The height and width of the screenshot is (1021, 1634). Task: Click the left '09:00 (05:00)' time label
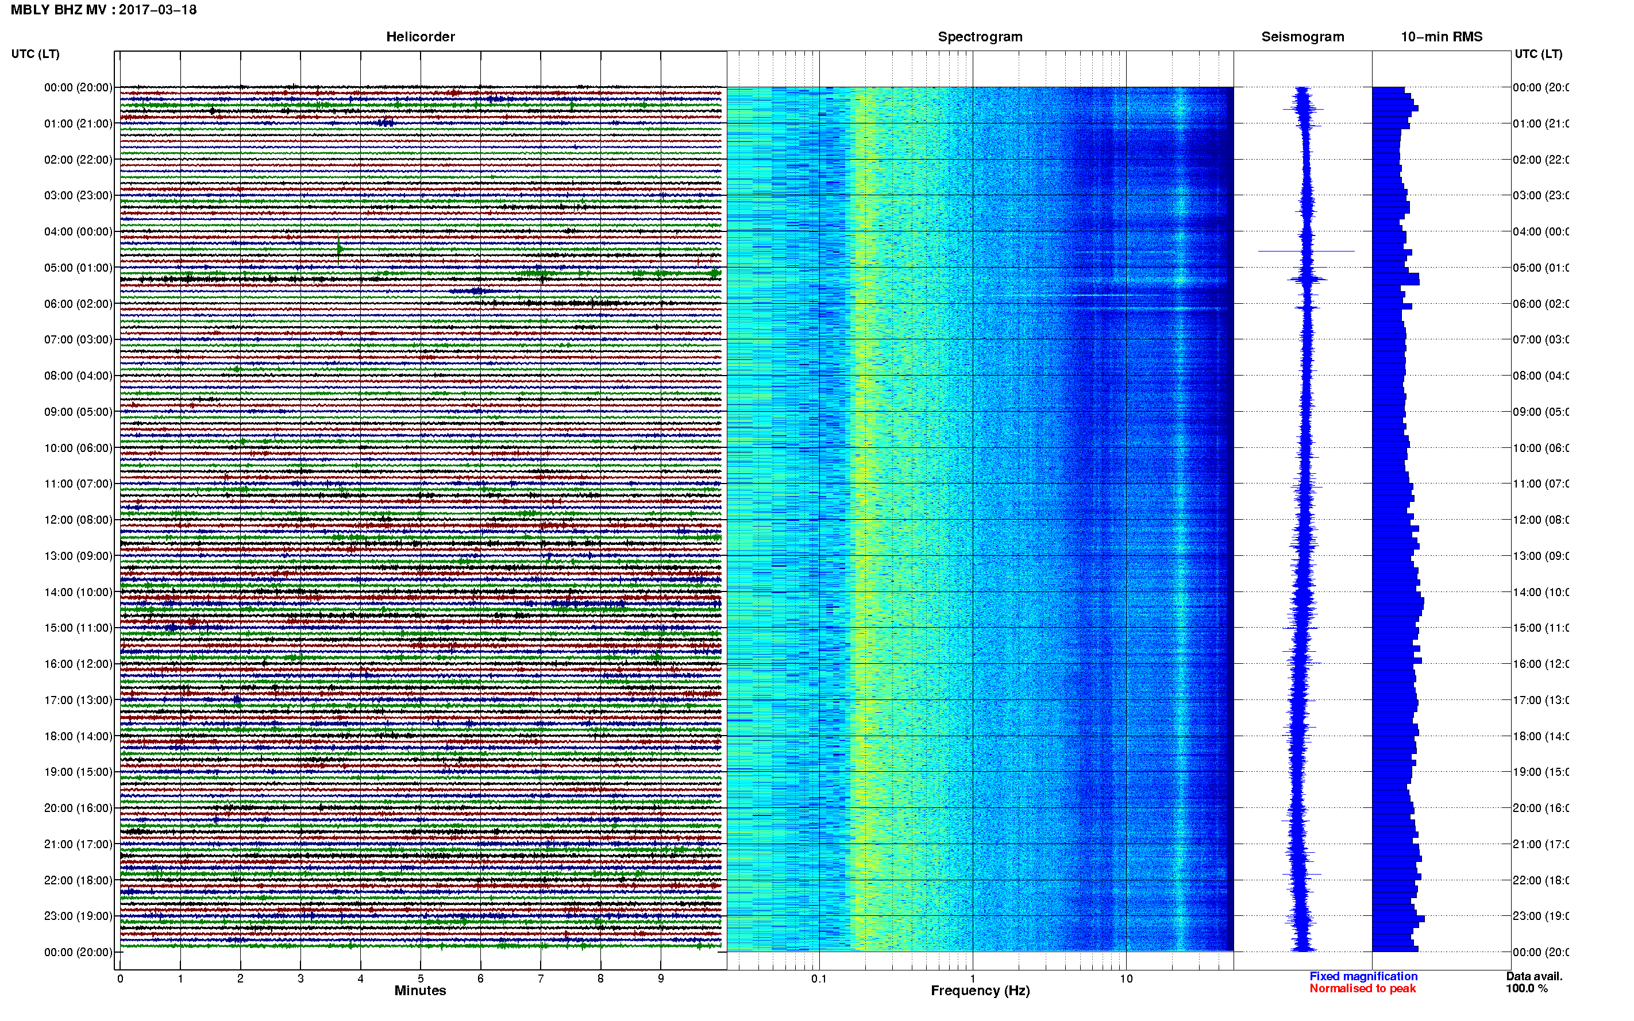(78, 412)
